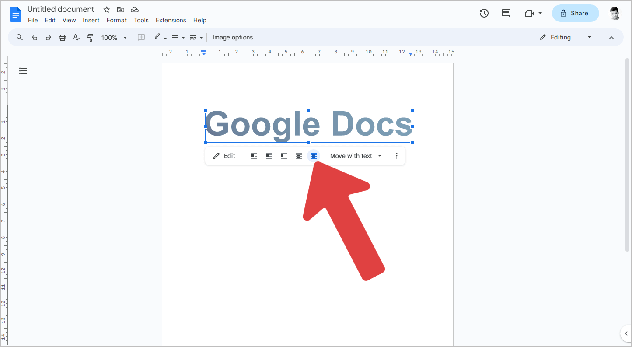The height and width of the screenshot is (347, 632).
Task: Click the top-right resize handle of image
Action: pyautogui.click(x=412, y=111)
